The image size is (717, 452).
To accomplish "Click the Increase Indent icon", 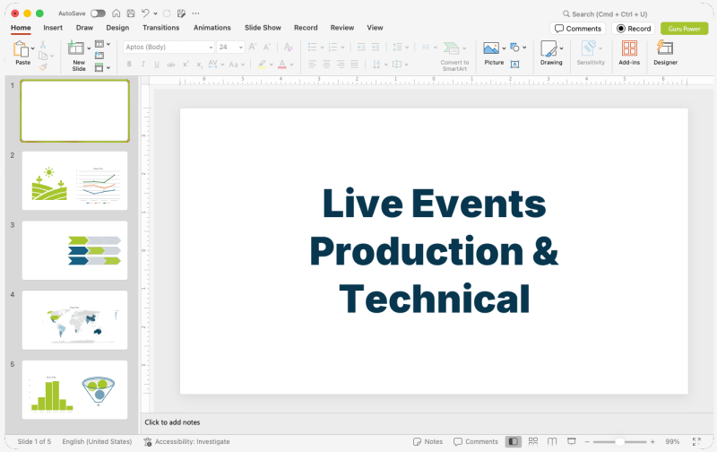I will (376, 47).
